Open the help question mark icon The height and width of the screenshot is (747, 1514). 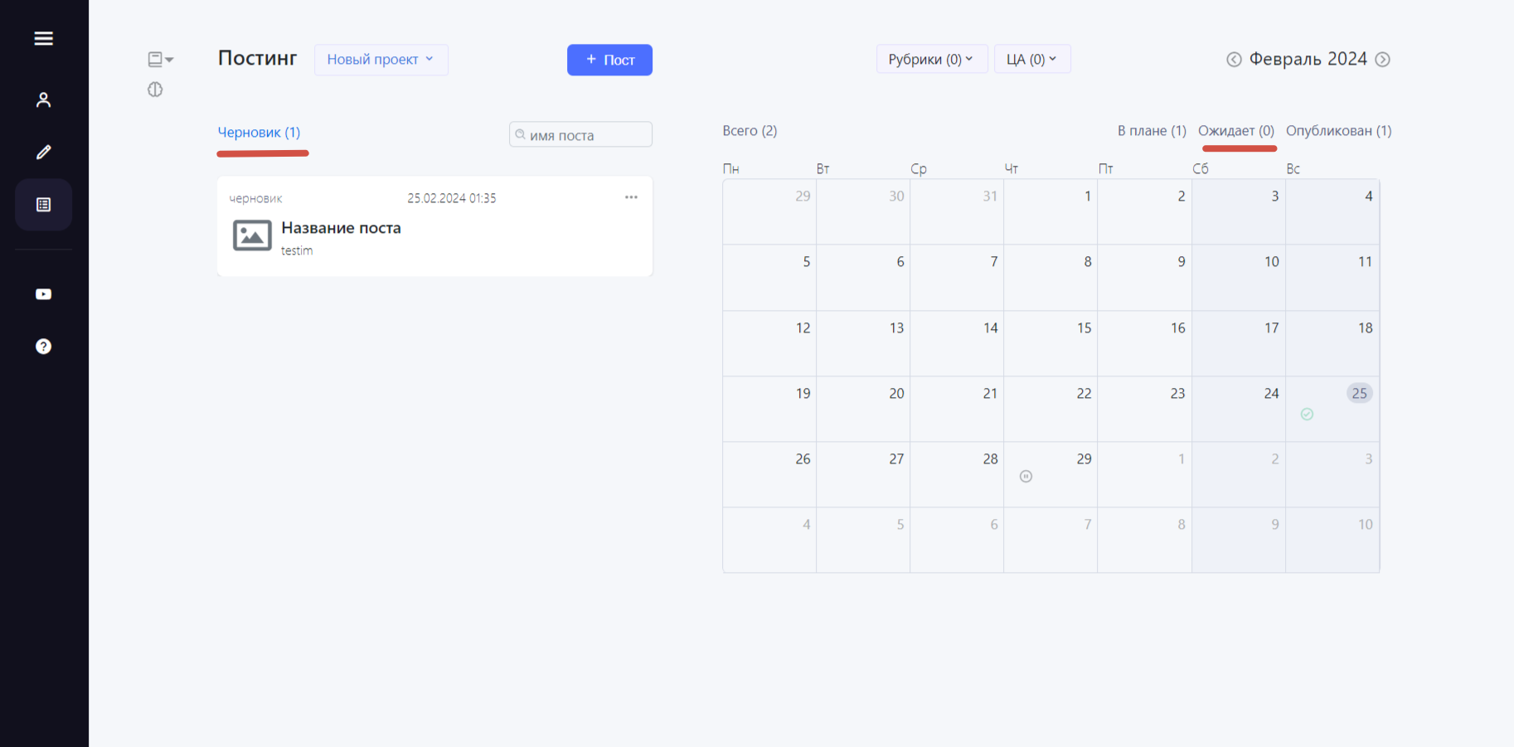tap(43, 347)
